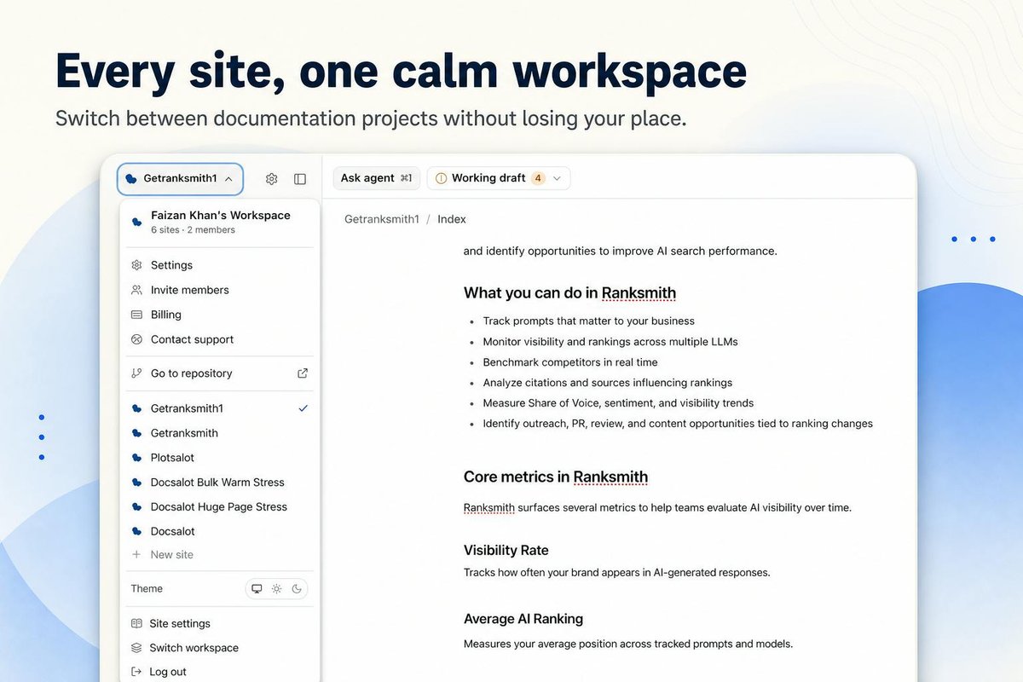Click the site icon beside Docsalot Huge Page Stress
This screenshot has width=1023, height=682.
[136, 506]
